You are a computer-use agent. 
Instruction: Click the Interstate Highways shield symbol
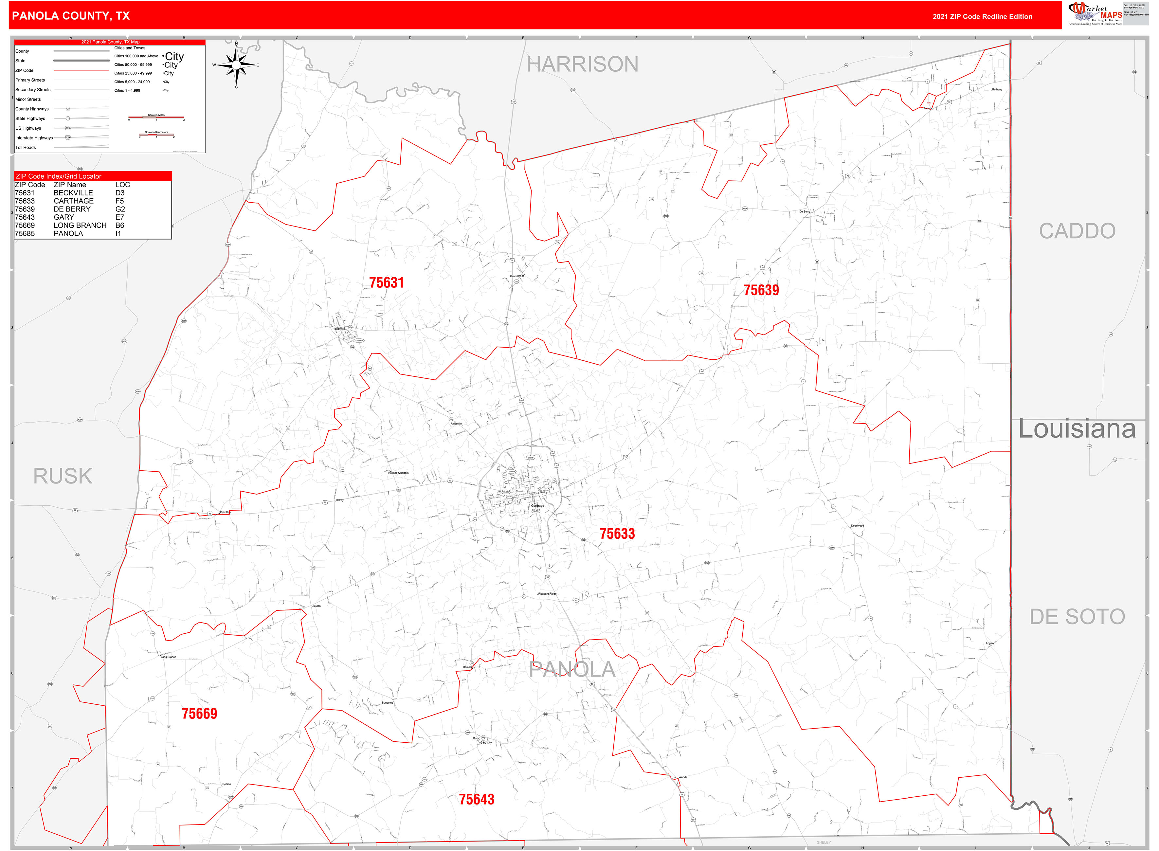point(68,138)
